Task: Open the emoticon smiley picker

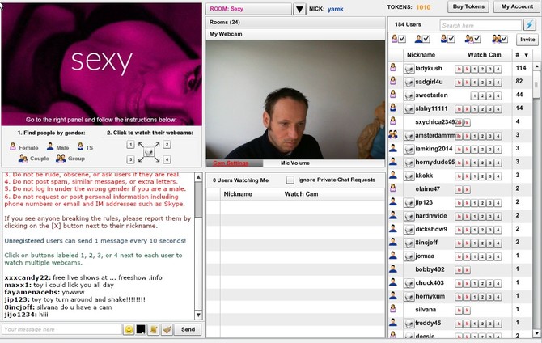Action: (129, 329)
